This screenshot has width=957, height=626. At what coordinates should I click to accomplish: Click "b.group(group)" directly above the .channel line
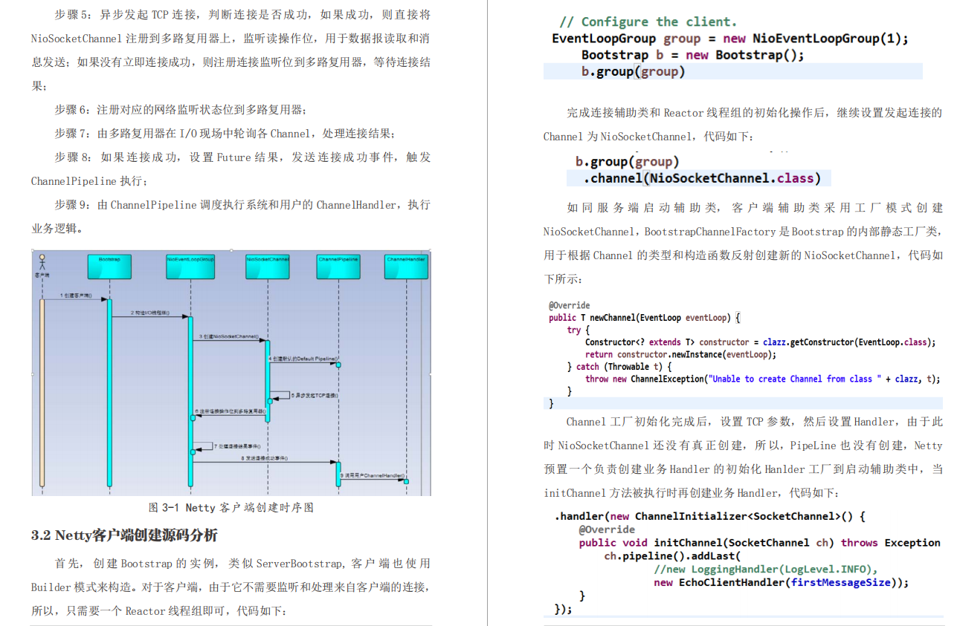(x=628, y=161)
